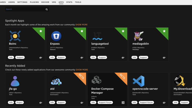Click cheesemarathon's Repository text
The image size is (192, 108).
pos(18,48)
